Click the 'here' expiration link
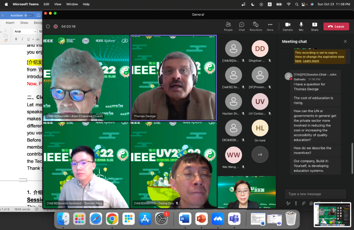 click(298, 61)
